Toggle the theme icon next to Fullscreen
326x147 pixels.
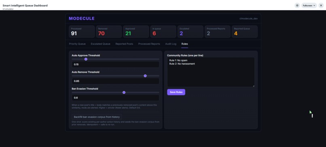[297, 5]
